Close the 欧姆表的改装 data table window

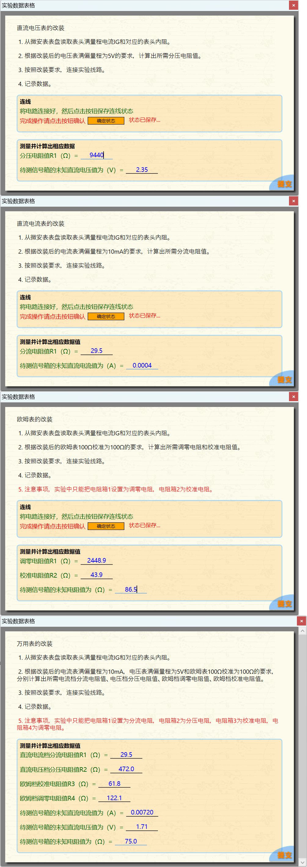pyautogui.click(x=293, y=397)
